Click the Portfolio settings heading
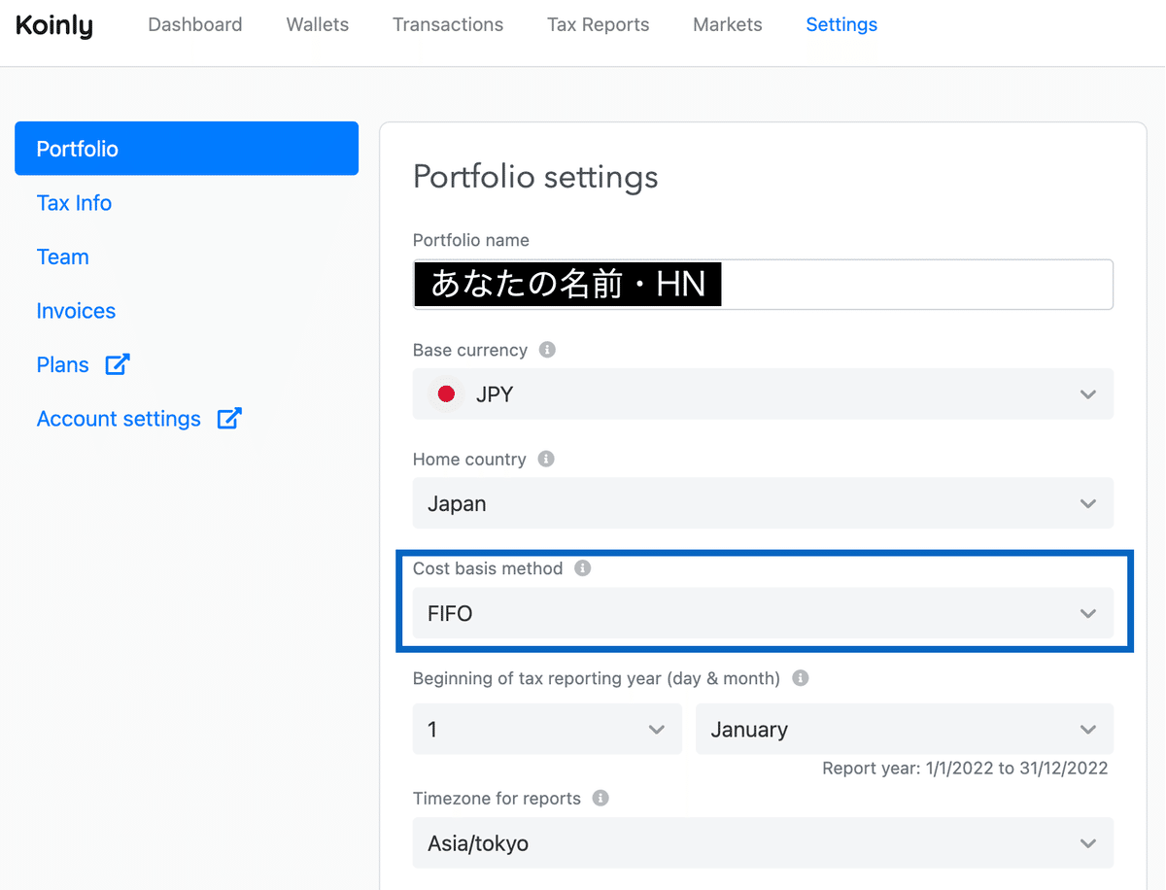The width and height of the screenshot is (1166, 890). click(535, 177)
